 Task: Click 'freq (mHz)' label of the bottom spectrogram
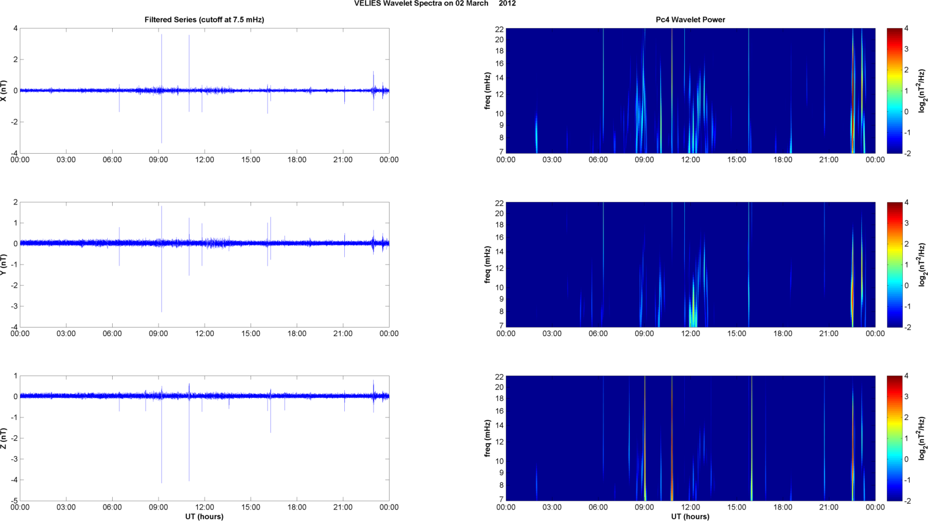tap(488, 438)
